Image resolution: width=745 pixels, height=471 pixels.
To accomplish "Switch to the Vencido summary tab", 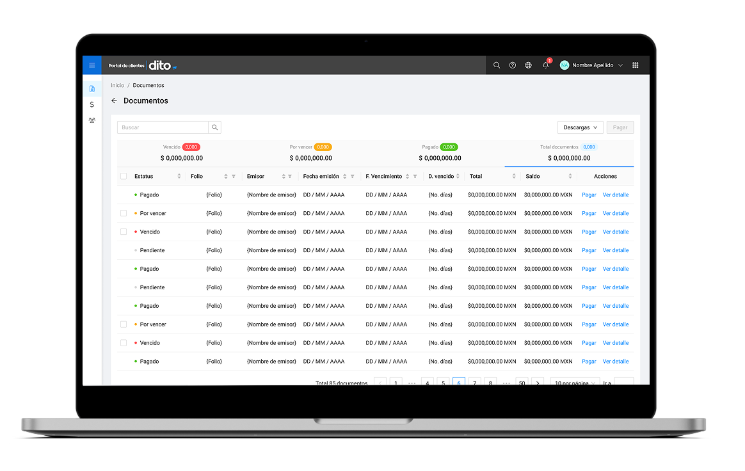I will click(182, 153).
